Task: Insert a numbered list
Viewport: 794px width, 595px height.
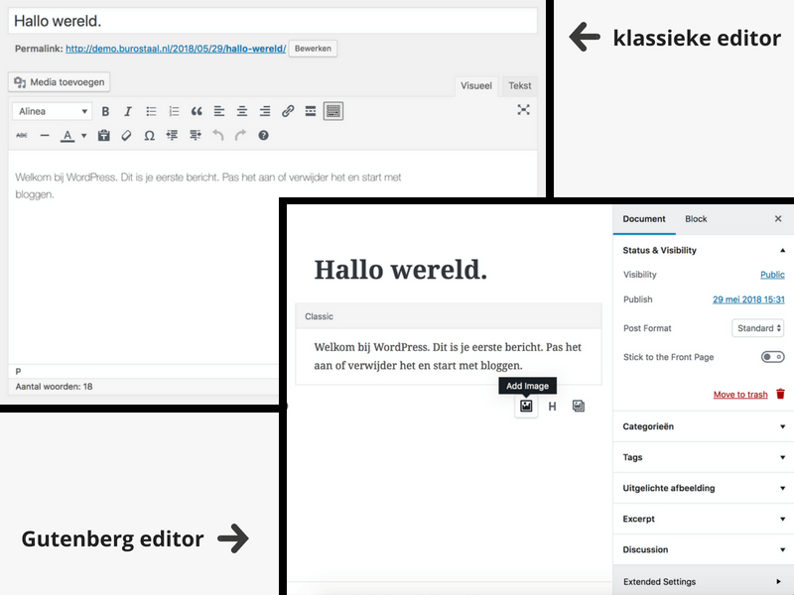Action: (x=174, y=111)
